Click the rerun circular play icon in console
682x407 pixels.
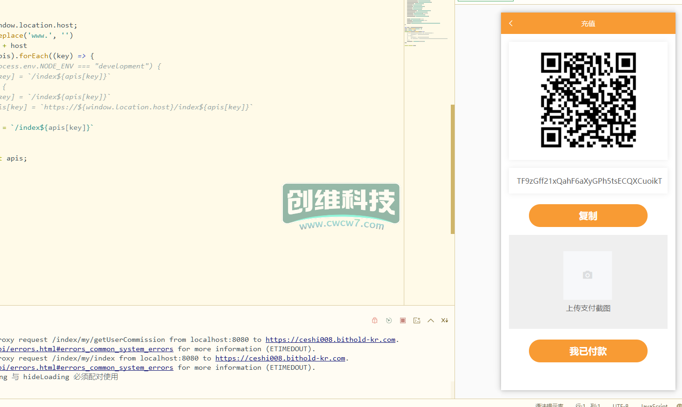point(389,320)
